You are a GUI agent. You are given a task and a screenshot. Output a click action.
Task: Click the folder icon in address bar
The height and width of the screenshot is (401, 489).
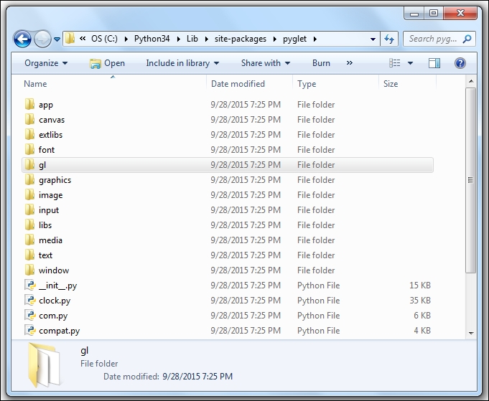tap(70, 39)
